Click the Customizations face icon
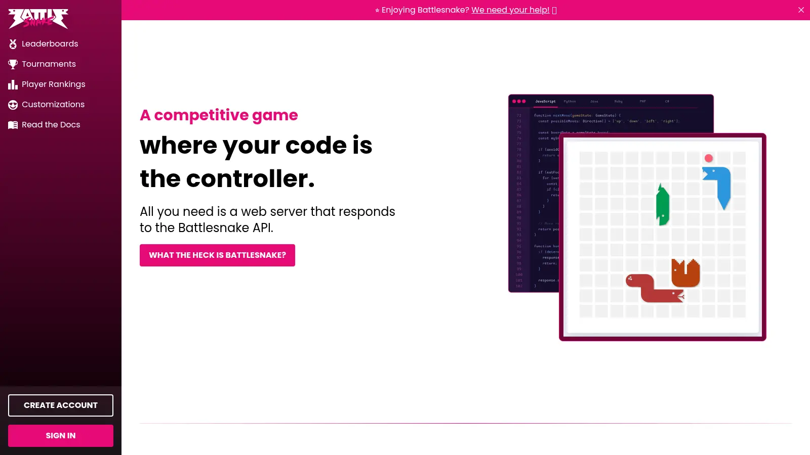810x455 pixels. click(x=13, y=105)
